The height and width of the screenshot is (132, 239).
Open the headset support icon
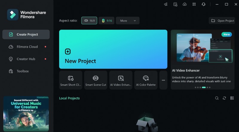(x=203, y=4)
